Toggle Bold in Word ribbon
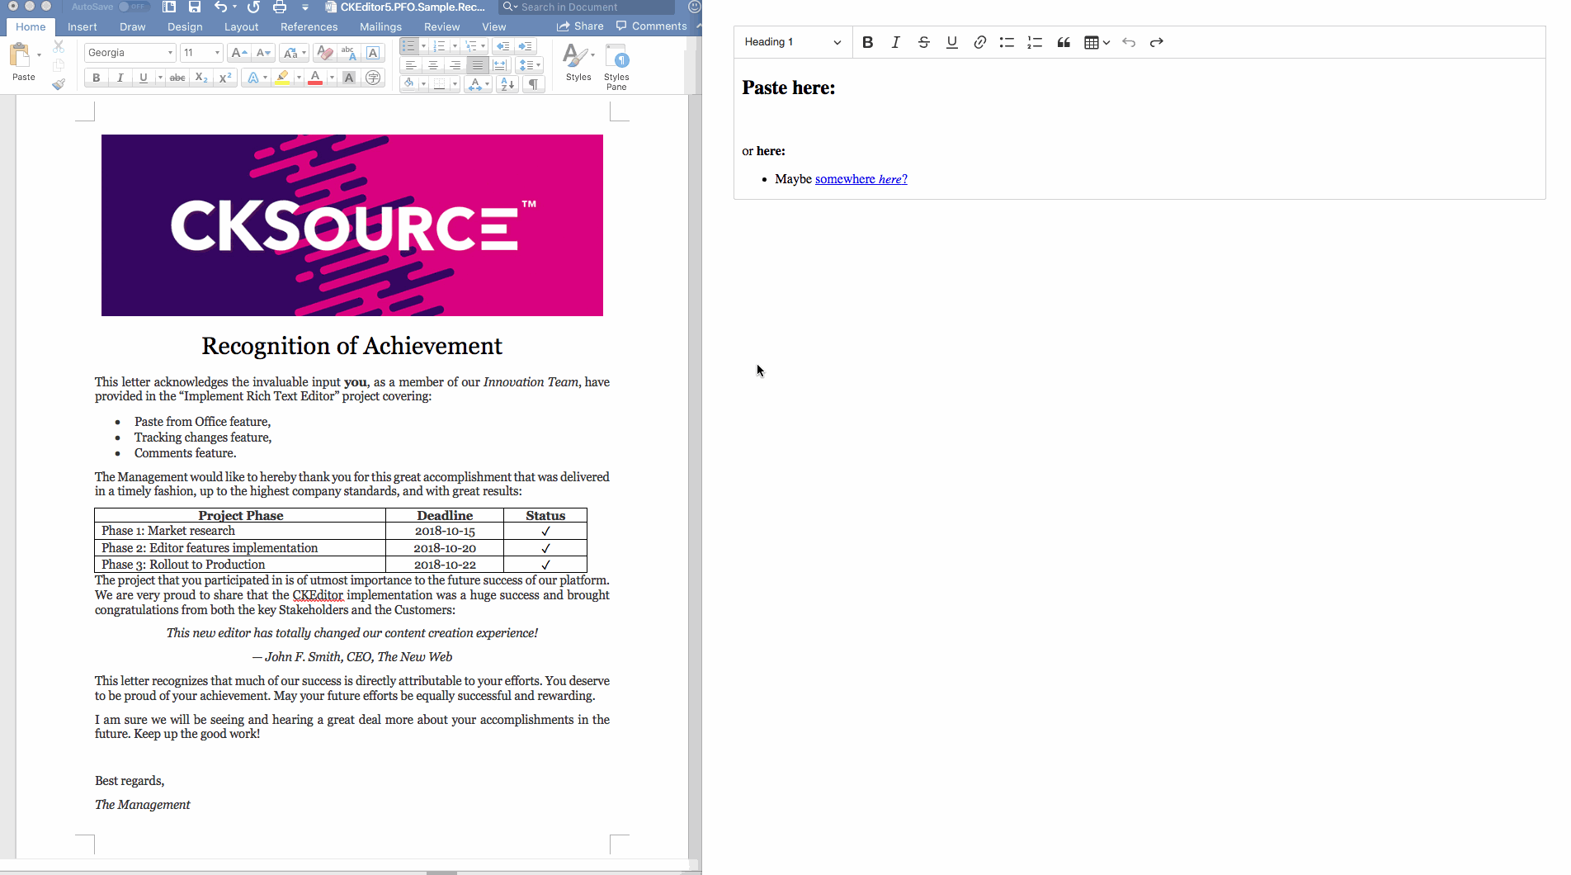This screenshot has height=875, width=1571. (97, 78)
